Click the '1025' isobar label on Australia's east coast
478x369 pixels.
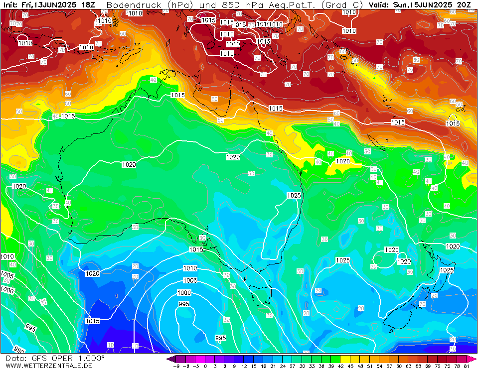[294, 196]
